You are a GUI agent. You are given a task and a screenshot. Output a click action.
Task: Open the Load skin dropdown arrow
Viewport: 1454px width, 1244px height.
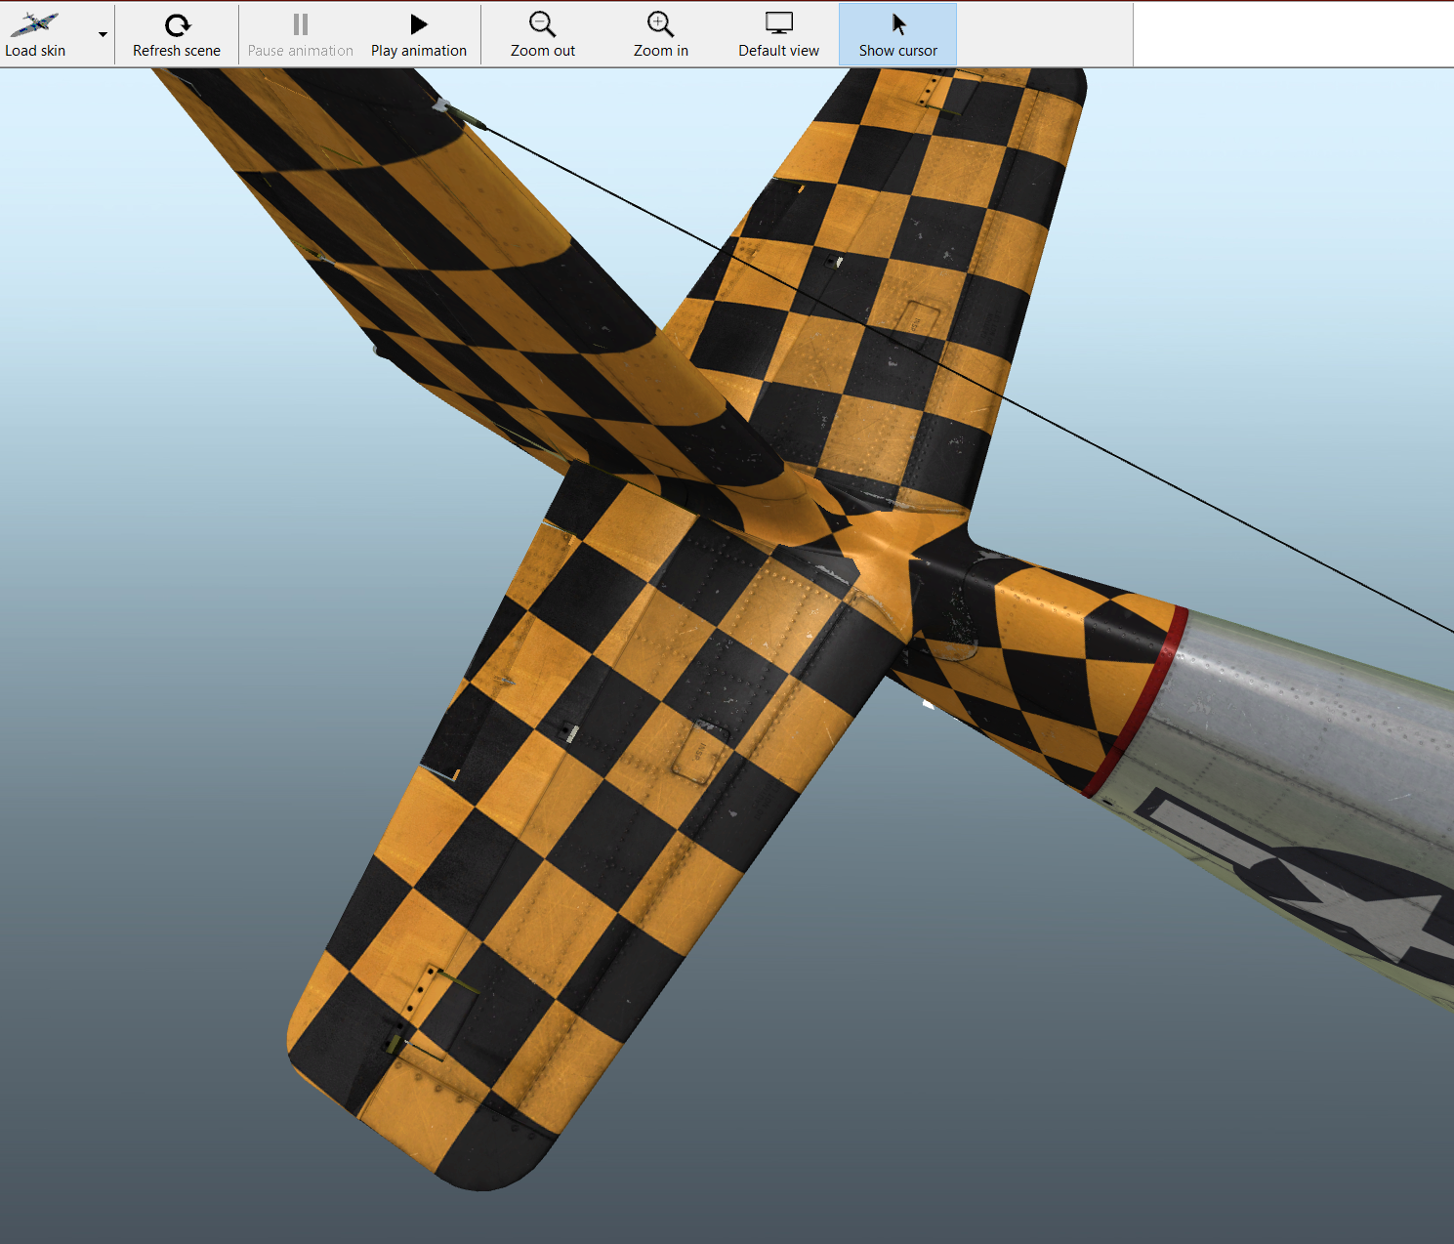103,35
